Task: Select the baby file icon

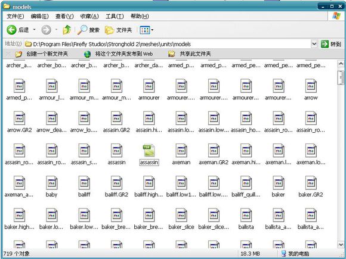Action: click(x=52, y=183)
